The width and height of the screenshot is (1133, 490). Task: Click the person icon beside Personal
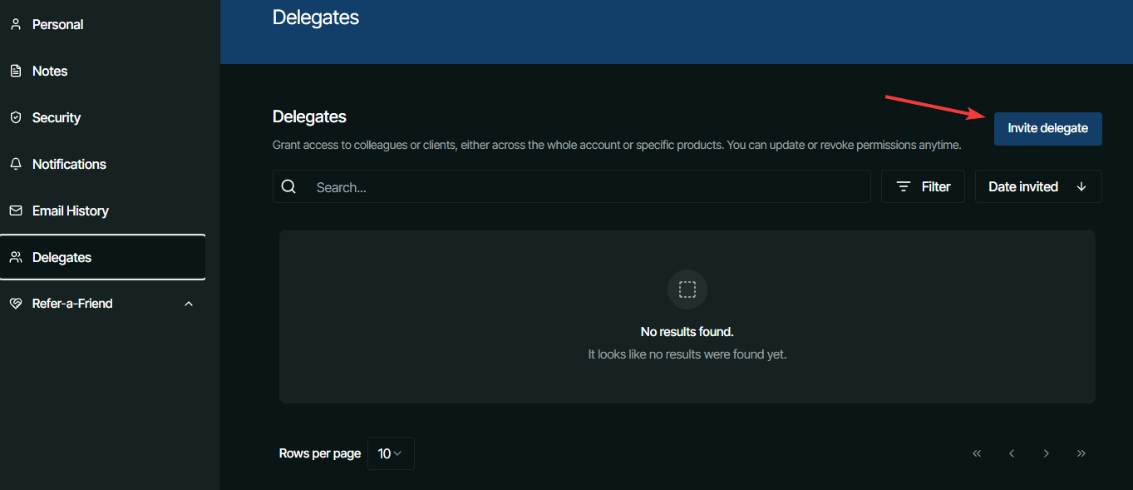pyautogui.click(x=15, y=23)
